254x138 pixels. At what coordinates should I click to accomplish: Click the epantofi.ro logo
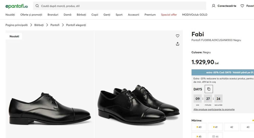[17, 6]
